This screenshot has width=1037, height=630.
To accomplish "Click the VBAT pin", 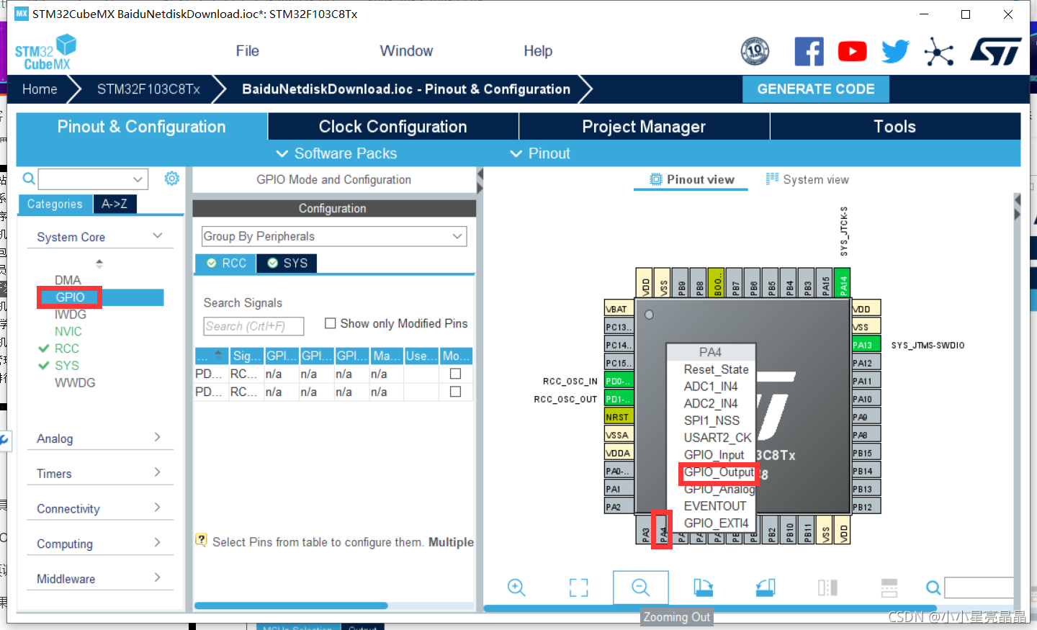I will pos(619,309).
